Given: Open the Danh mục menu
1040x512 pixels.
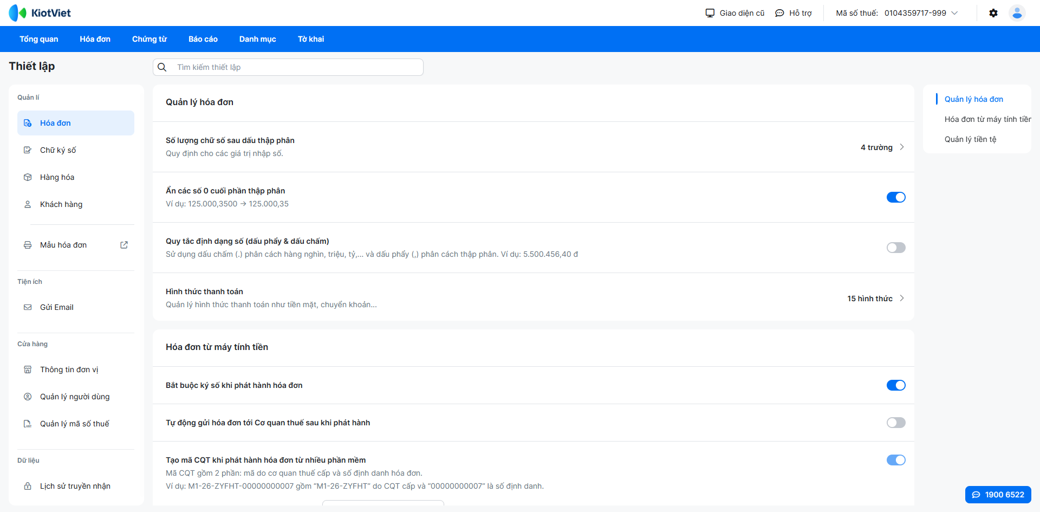Looking at the screenshot, I should 258,39.
